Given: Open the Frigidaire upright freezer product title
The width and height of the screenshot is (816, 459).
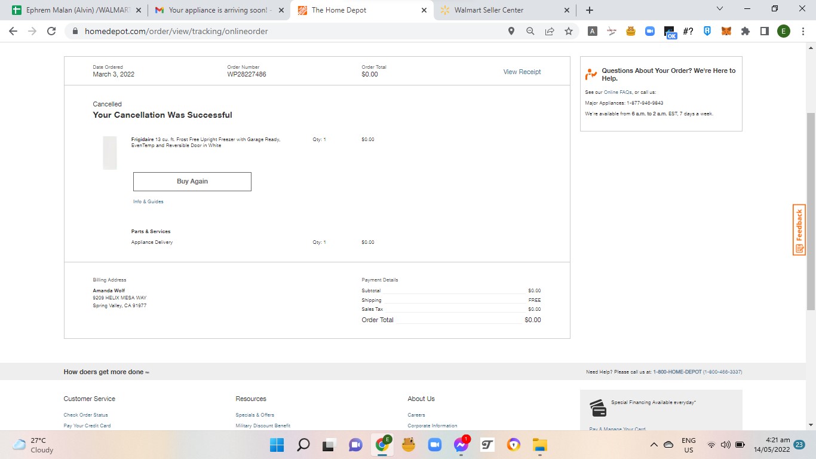Looking at the screenshot, I should pos(206,142).
